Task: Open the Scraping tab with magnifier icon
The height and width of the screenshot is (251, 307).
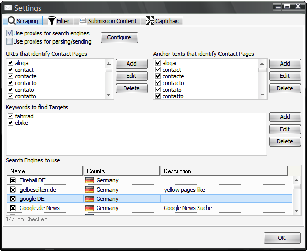Action: pyautogui.click(x=23, y=21)
